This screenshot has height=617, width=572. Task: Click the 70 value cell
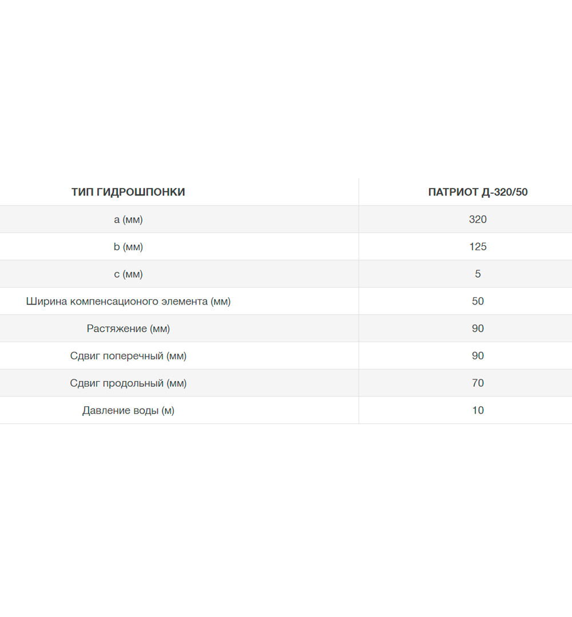[478, 383]
